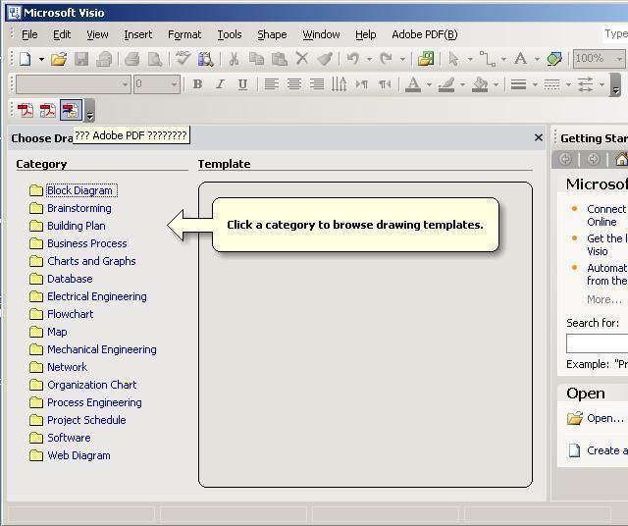Click the fill color bucket button

[x=480, y=84]
